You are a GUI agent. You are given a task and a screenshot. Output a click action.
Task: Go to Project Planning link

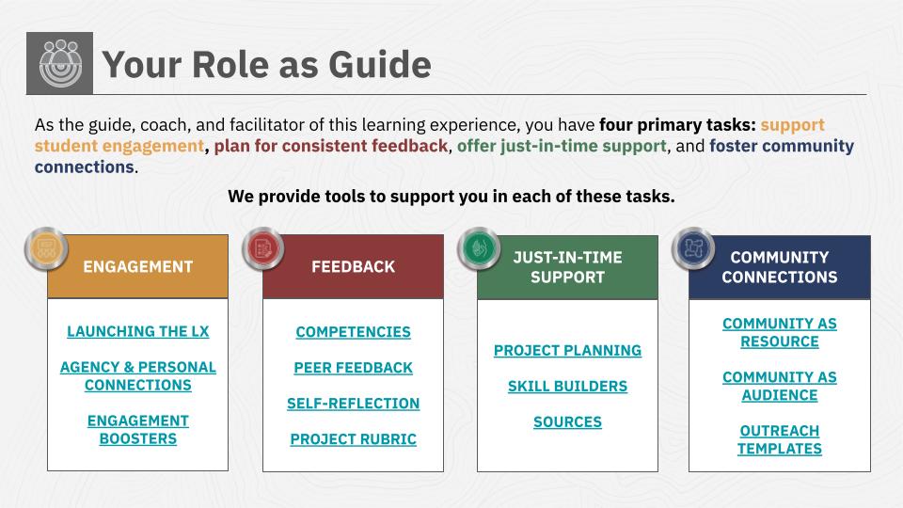pyautogui.click(x=567, y=351)
